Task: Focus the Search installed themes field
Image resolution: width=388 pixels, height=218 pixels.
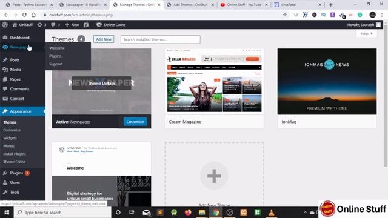Action: point(160,39)
